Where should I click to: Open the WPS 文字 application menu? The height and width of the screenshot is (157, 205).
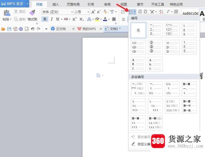[x=14, y=4]
